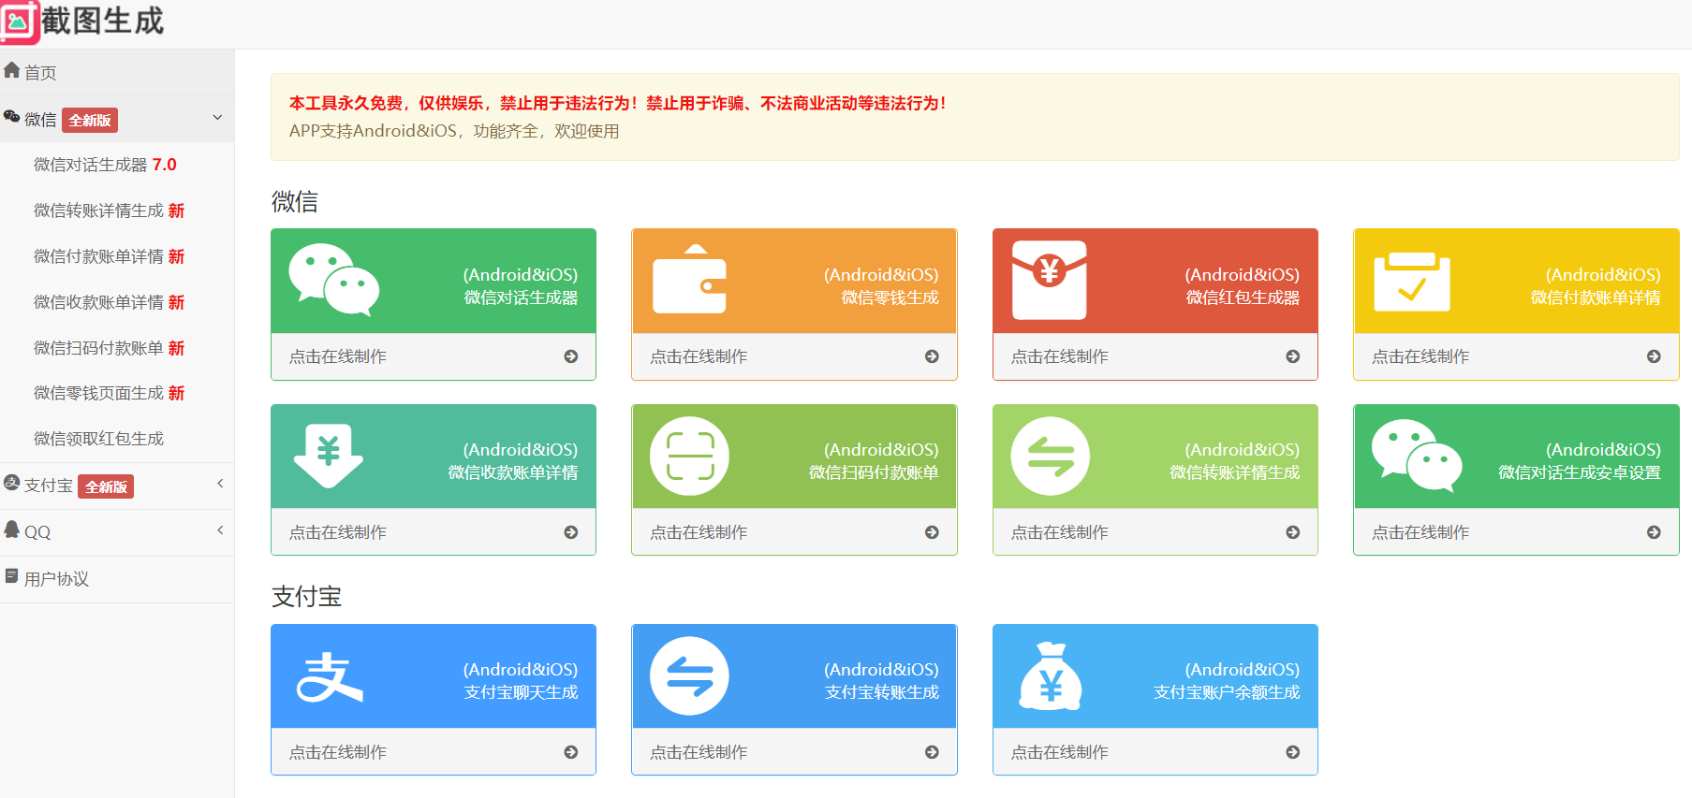The width and height of the screenshot is (1692, 798).
Task: Click the 全新版 badge next to 支付宝
Action: (107, 486)
